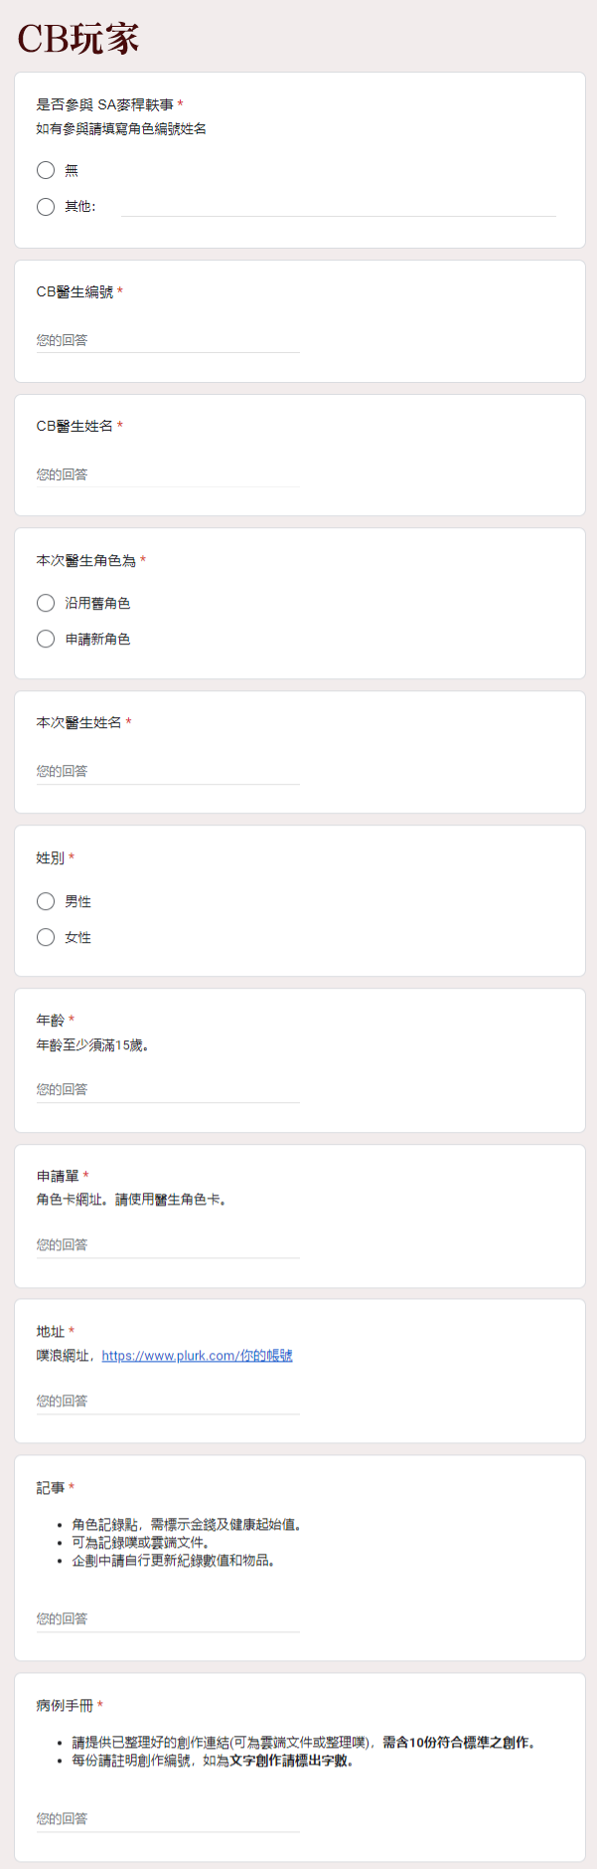Viewport: 597px width, 1869px height.
Task: Click the 申請單 answer field
Action: coord(168,1244)
